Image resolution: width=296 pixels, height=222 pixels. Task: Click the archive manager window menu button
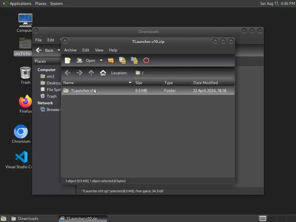(65, 41)
